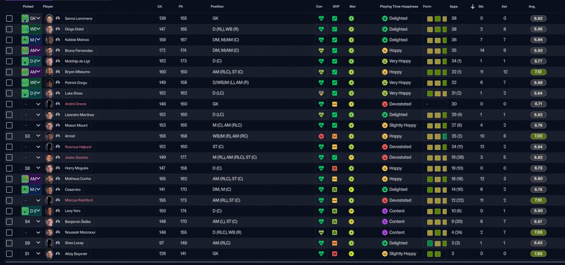Click Content face icon for Leny Yoro
Screen dimensions: 565x265
[x=385, y=211]
